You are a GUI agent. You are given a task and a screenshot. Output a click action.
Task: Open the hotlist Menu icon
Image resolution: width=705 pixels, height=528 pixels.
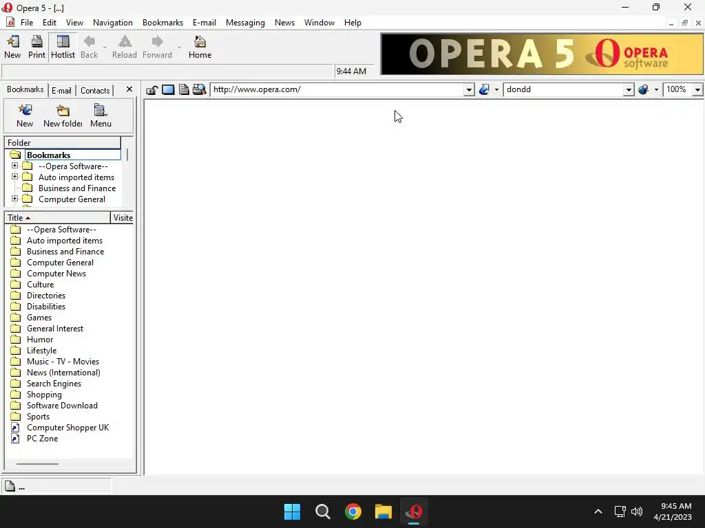pos(101,115)
